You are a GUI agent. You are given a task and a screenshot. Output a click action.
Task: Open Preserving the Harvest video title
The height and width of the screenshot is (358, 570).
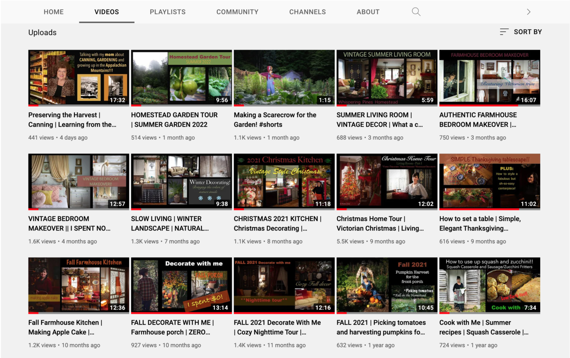pyautogui.click(x=72, y=120)
